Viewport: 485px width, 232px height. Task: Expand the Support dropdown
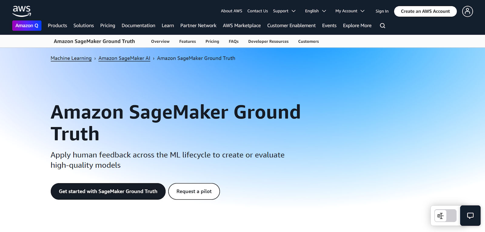284,11
